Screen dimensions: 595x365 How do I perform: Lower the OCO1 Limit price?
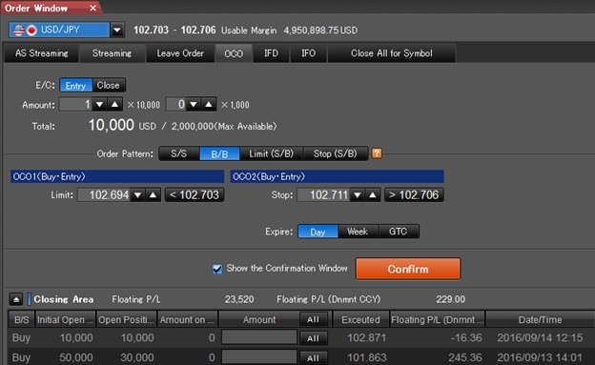click(x=137, y=195)
